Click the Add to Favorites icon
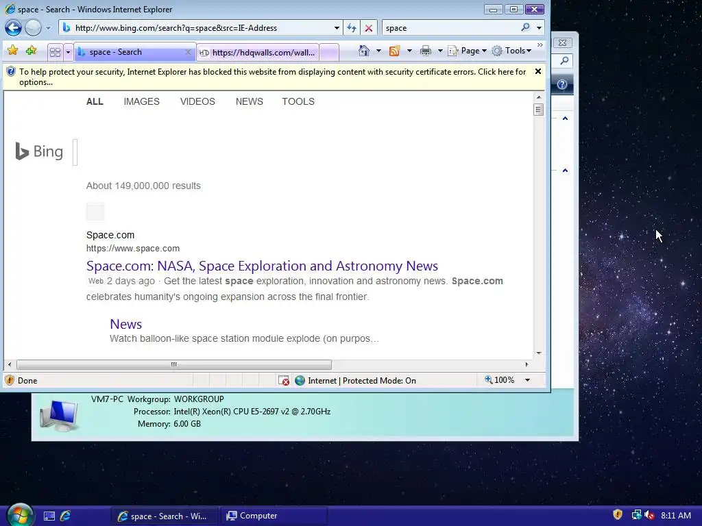702x526 pixels. pyautogui.click(x=31, y=51)
